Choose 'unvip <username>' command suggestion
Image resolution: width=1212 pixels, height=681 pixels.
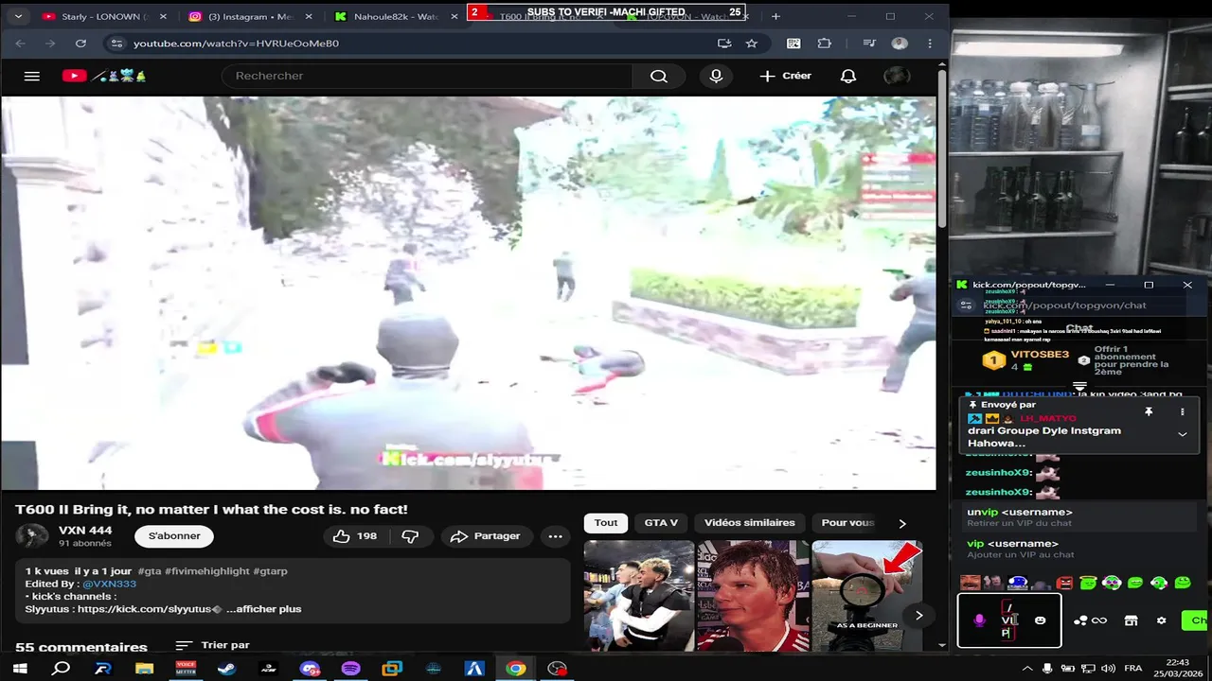pos(1079,517)
